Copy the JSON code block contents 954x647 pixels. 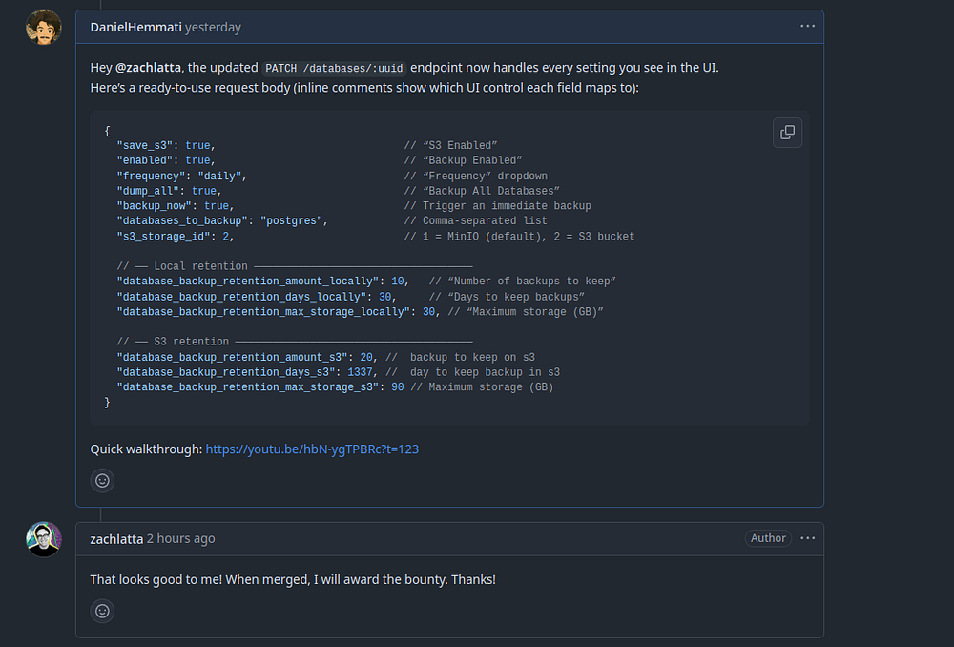coord(787,133)
